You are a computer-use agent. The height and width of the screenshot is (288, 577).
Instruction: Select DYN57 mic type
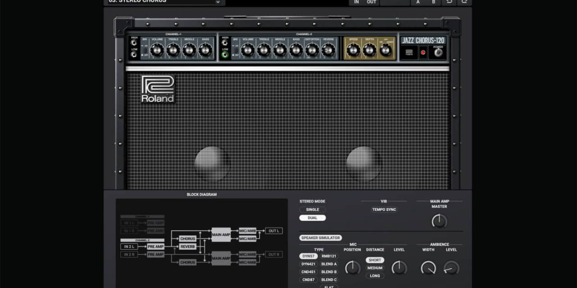tap(308, 256)
